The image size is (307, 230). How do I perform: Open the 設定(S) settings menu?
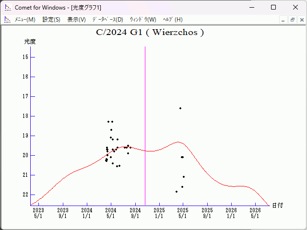51,20
